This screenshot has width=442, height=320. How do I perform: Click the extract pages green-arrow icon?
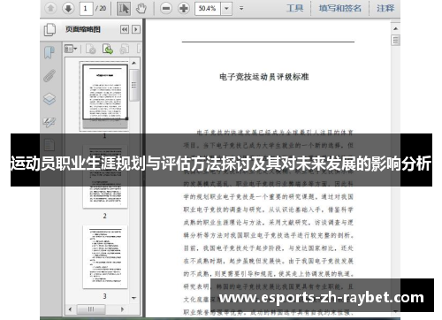tap(108, 50)
